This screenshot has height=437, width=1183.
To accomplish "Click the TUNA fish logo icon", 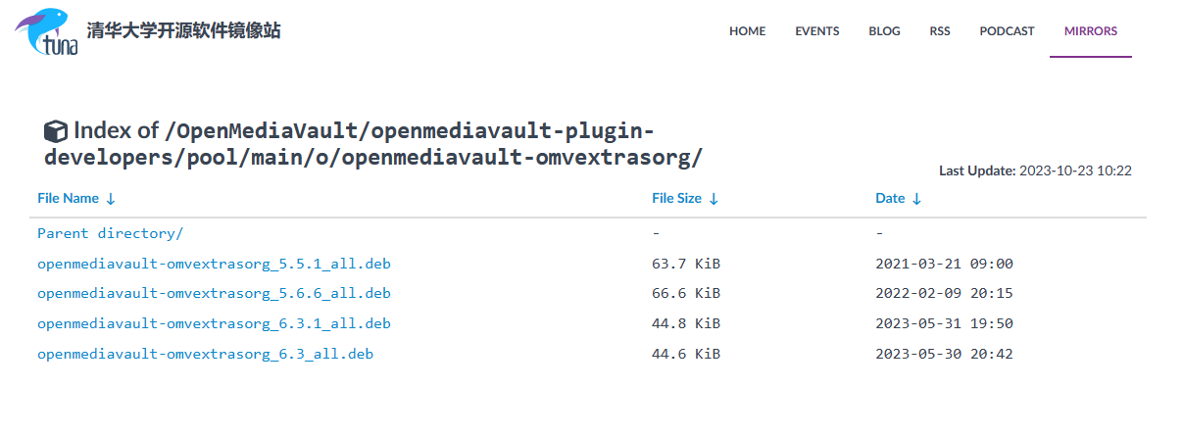I will 45,32.
